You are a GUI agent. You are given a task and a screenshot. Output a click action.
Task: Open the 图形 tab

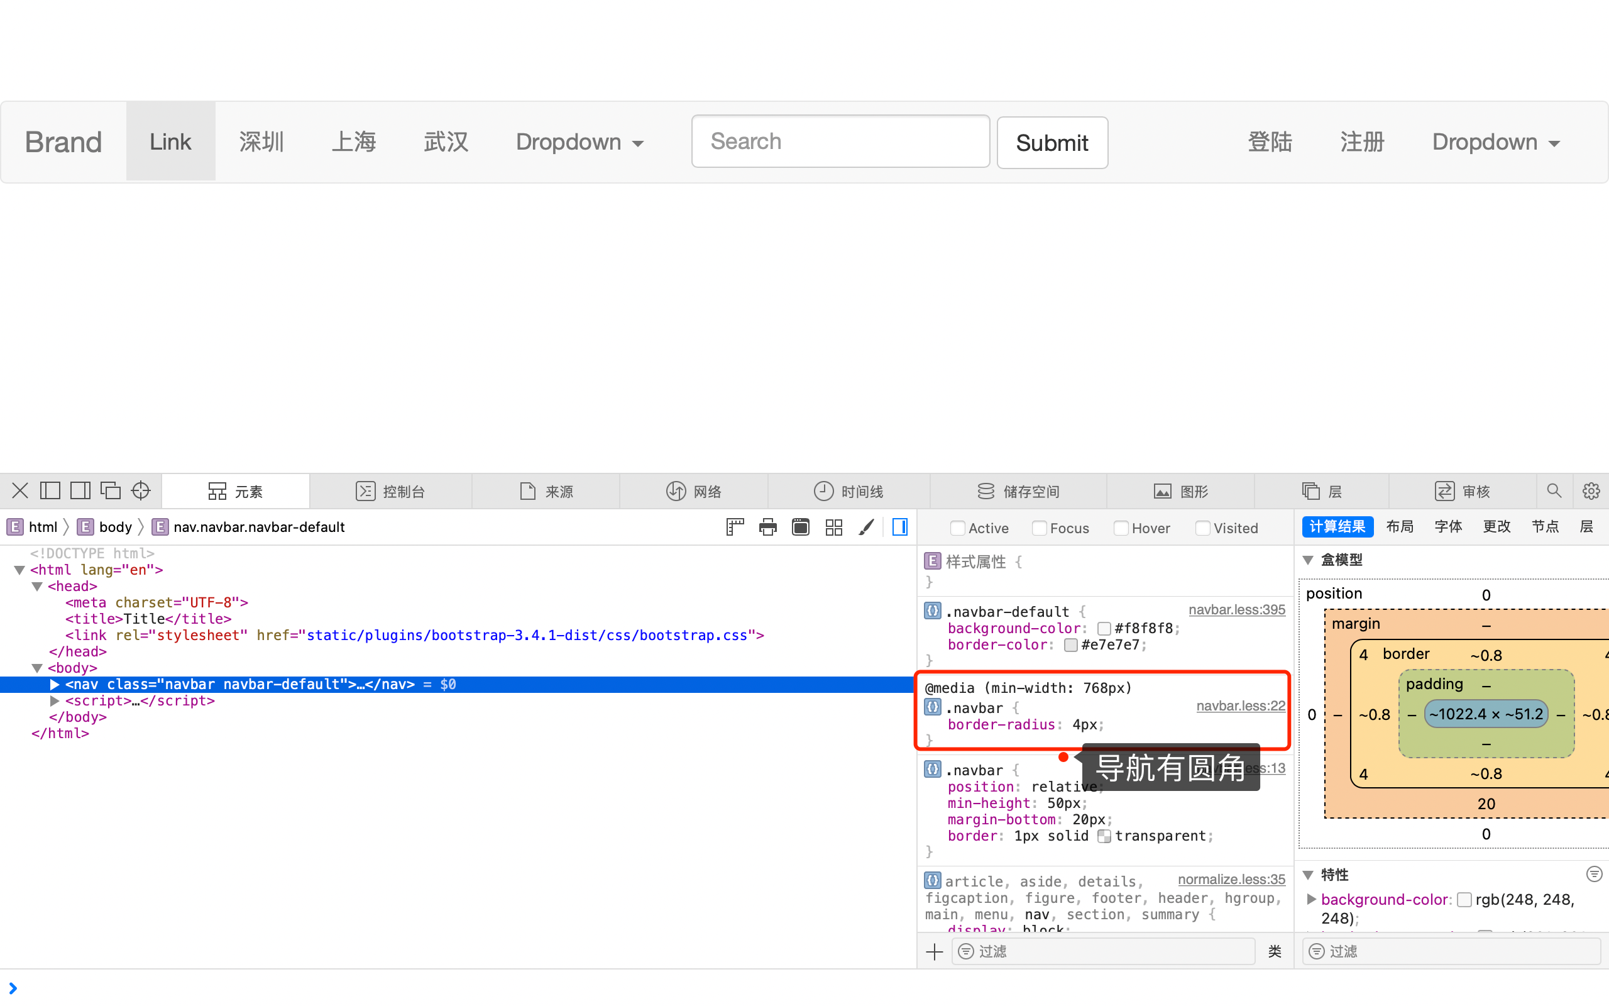tap(1180, 491)
